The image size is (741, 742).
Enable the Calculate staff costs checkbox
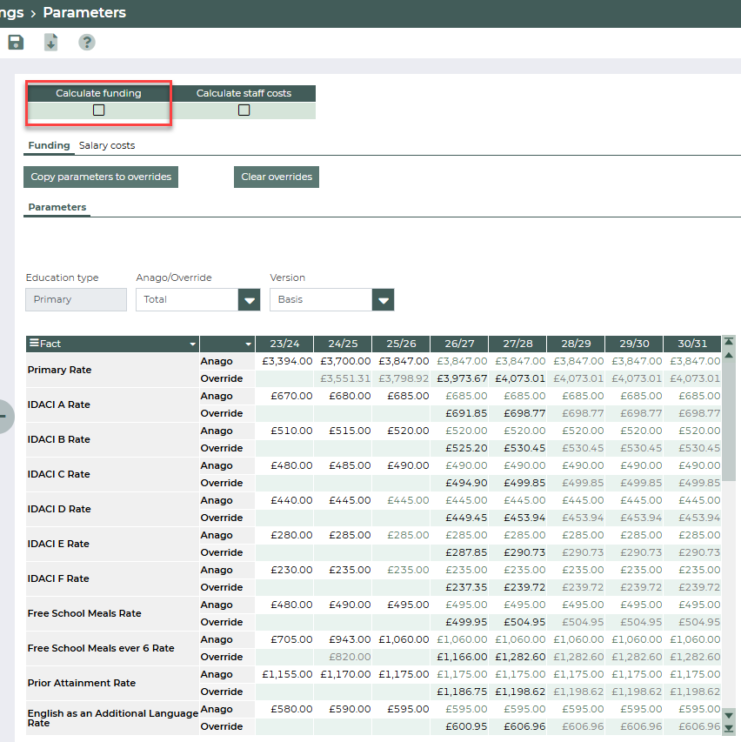coord(244,110)
